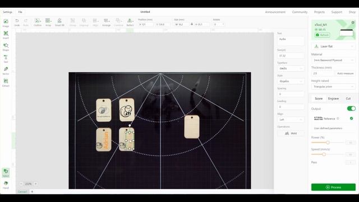The width and height of the screenshot is (359, 202).
Task: Switch to the Cut tab
Action: click(x=348, y=99)
